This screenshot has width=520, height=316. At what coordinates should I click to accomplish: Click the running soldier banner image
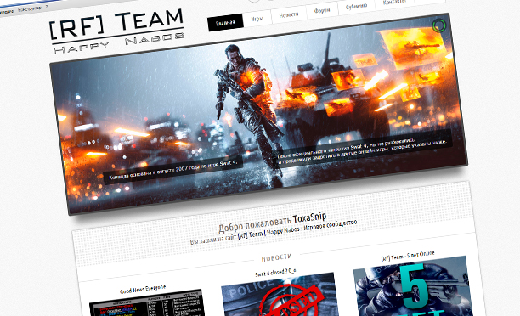258,114
